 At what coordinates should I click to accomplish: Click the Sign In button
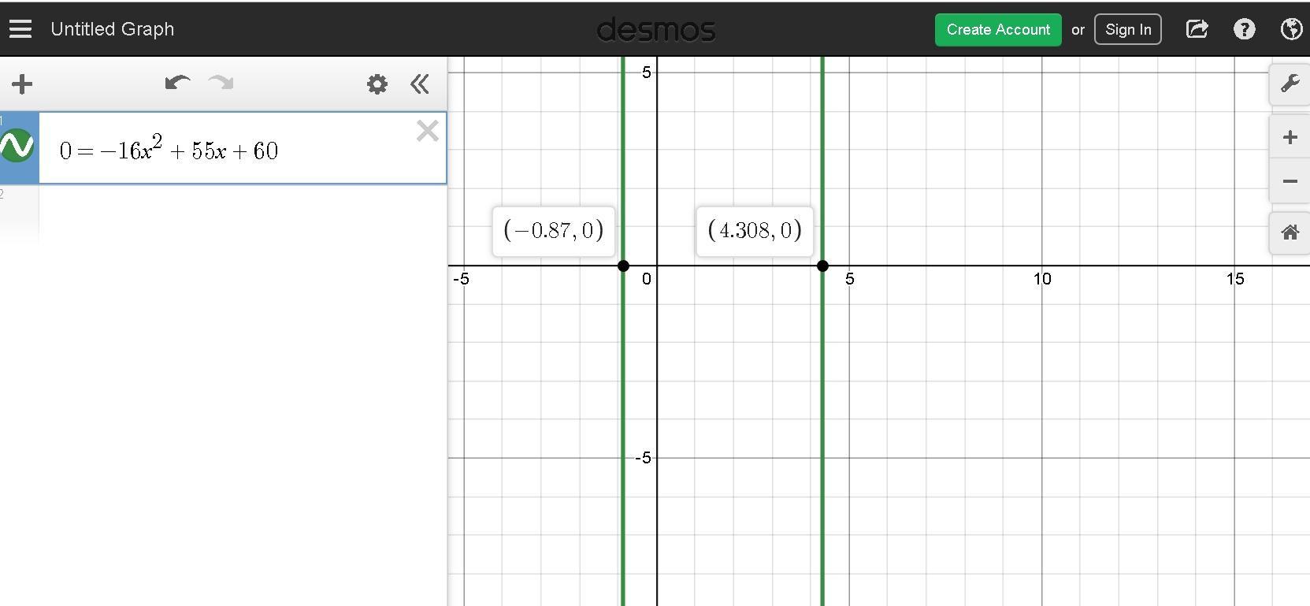[1128, 29]
